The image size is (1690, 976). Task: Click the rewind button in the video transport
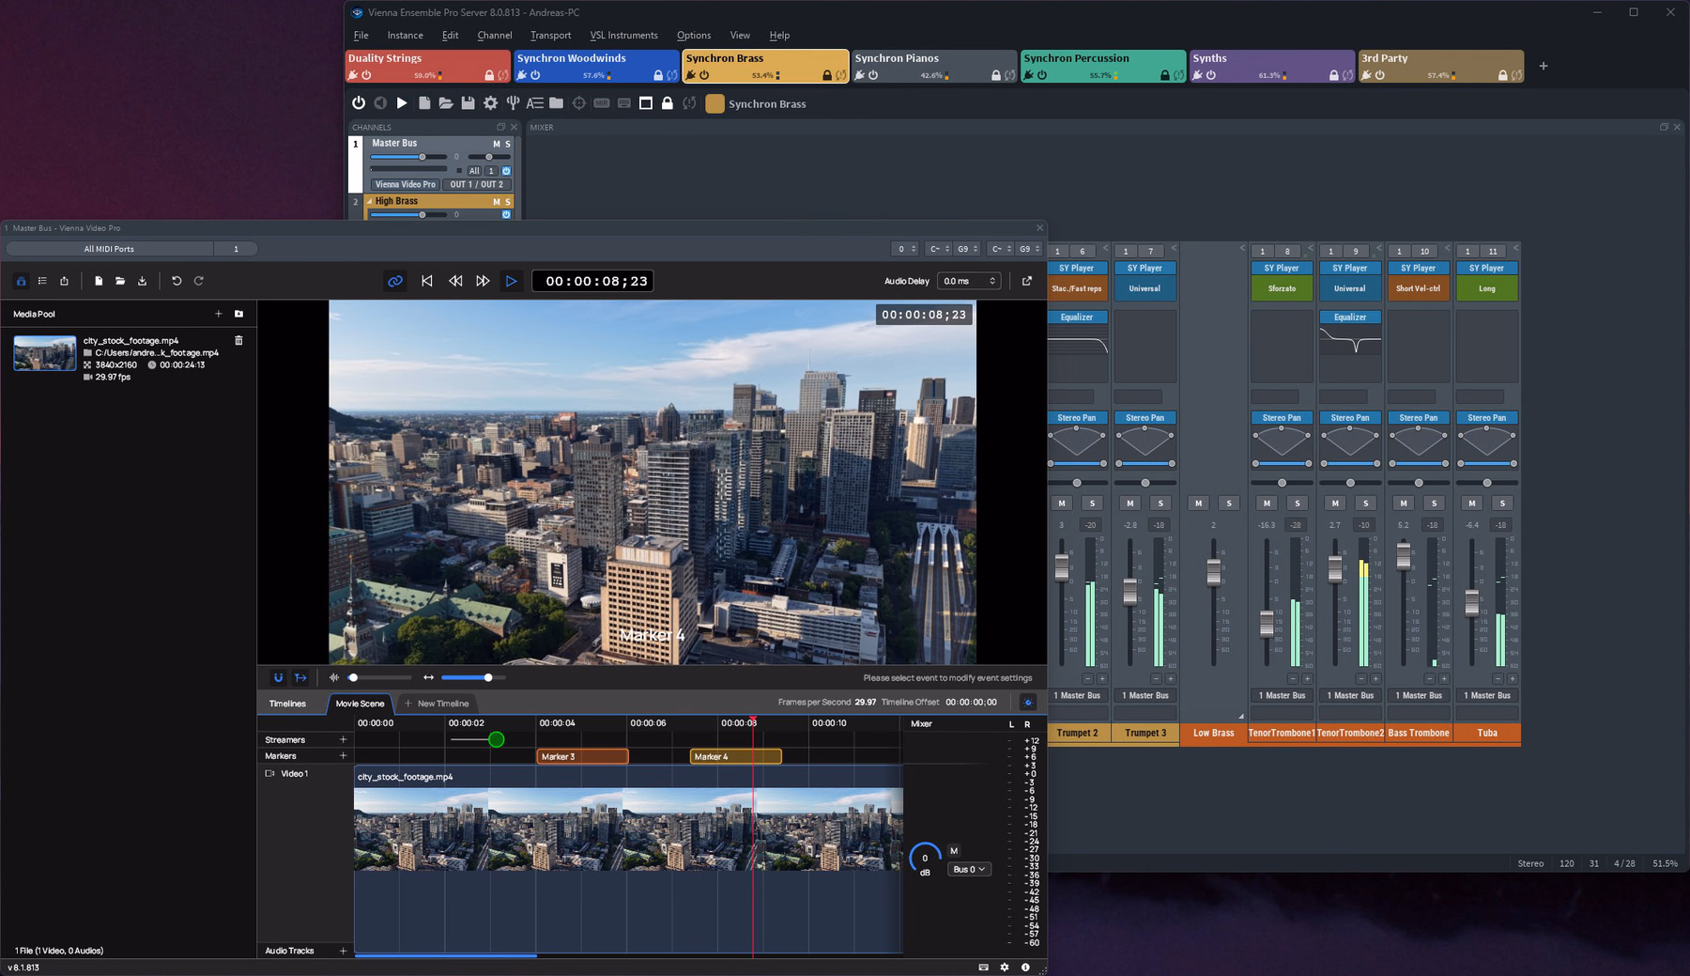pyautogui.click(x=455, y=281)
